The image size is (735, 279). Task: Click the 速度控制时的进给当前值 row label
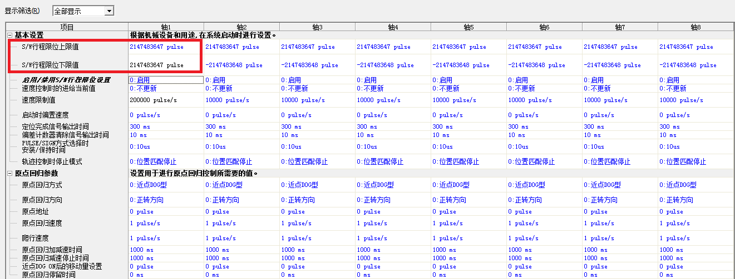point(58,89)
